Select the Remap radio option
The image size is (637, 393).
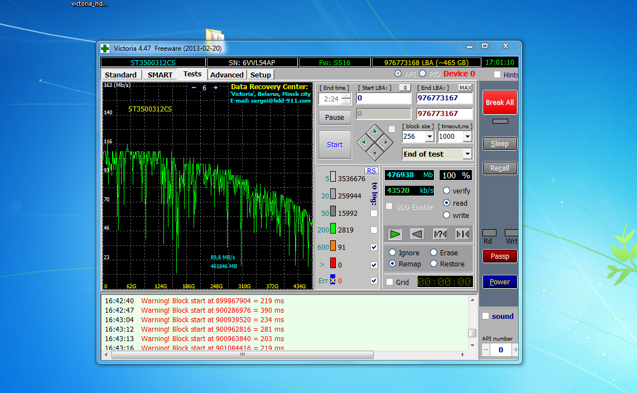coord(393,264)
